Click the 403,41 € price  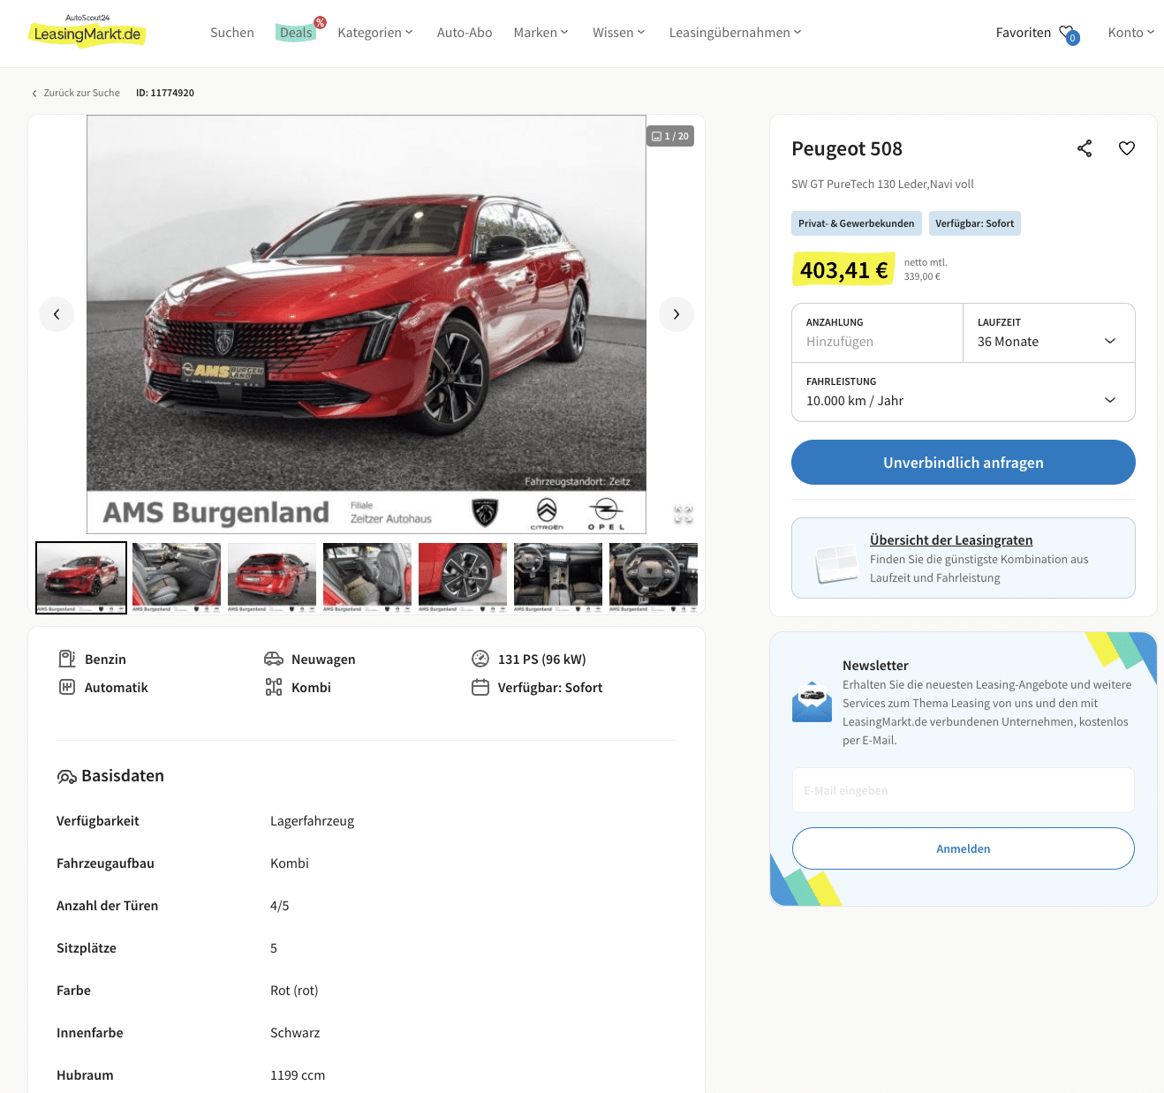pos(844,269)
